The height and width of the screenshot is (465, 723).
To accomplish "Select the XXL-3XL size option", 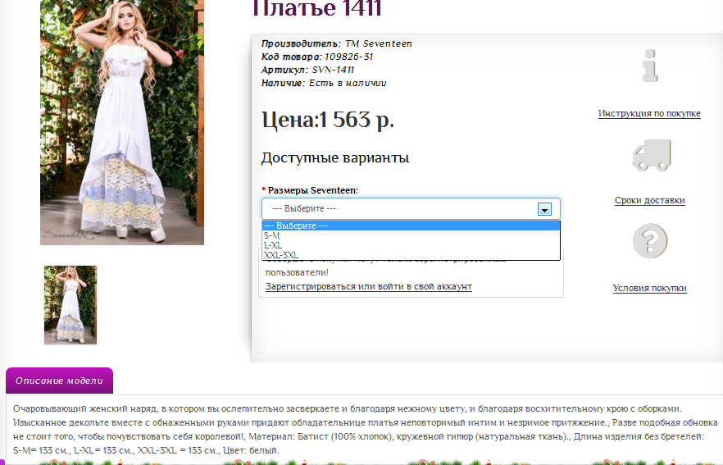I will (411, 254).
